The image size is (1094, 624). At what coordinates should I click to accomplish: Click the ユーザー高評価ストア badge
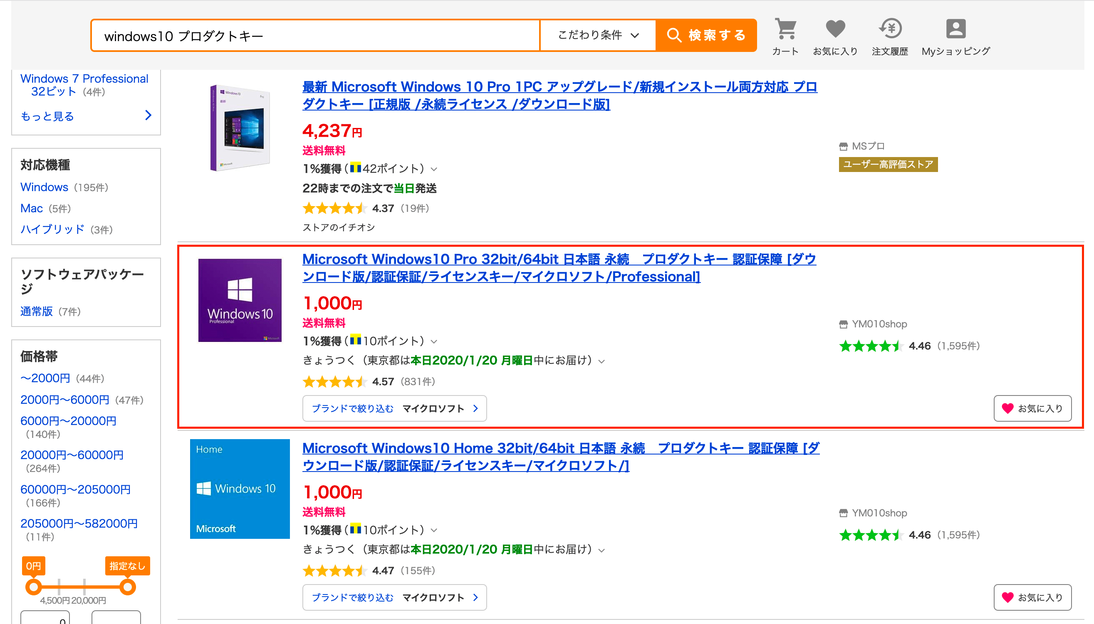[888, 164]
